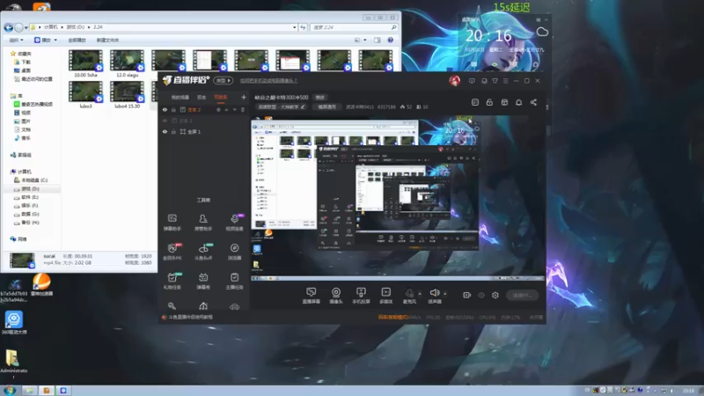Click the 横屏通用 button

[x=326, y=106]
